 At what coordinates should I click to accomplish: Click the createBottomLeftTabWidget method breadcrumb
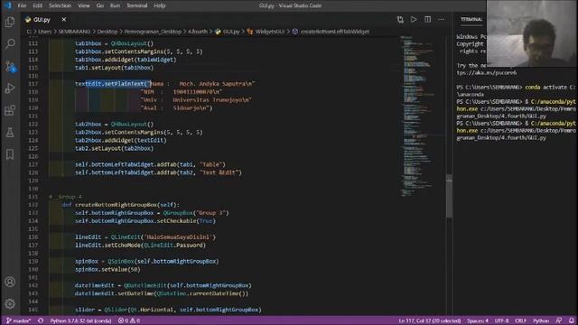click(x=331, y=32)
